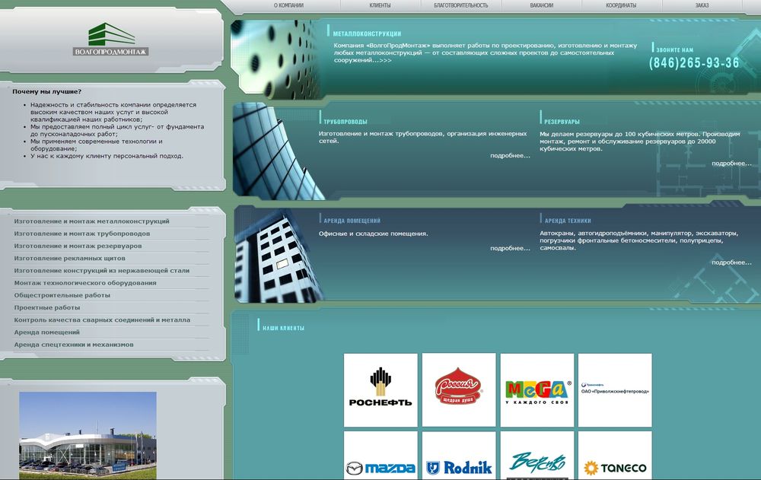Select Изготовление рекламных щитов link

tap(69, 258)
